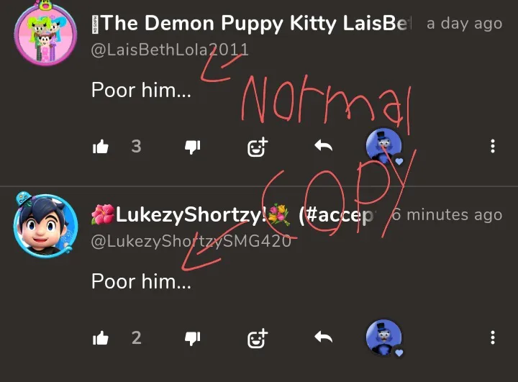Open more options on LukezyShortzy's comment

point(493,337)
